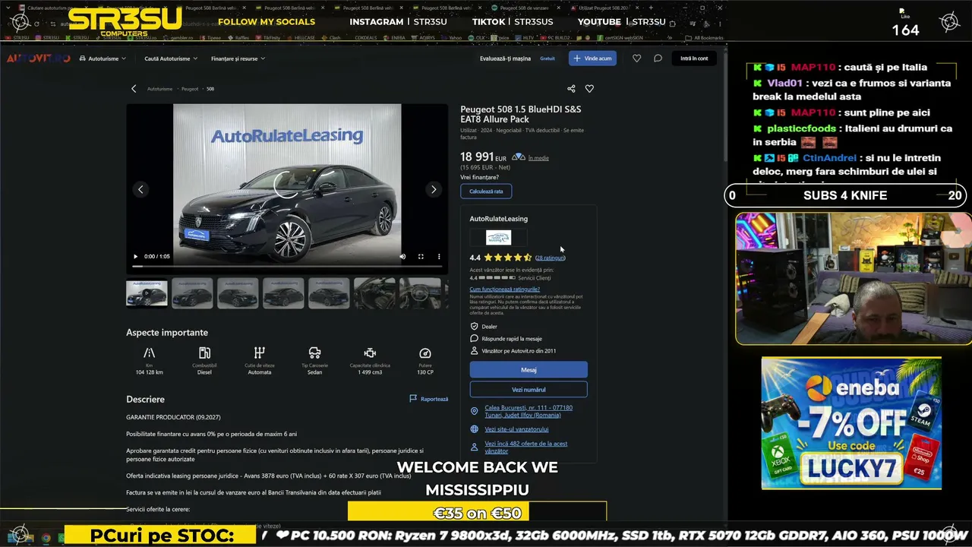
Task: Click the price rating indicator icon
Action: (519, 157)
